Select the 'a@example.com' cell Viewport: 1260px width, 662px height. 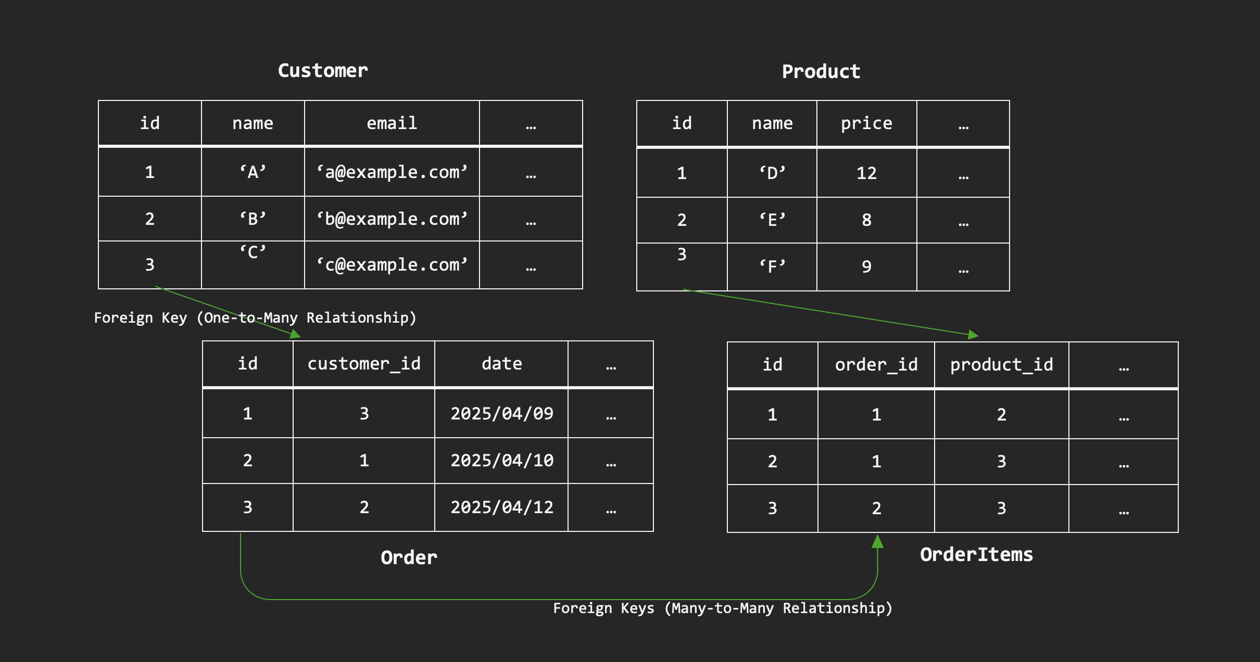click(392, 172)
